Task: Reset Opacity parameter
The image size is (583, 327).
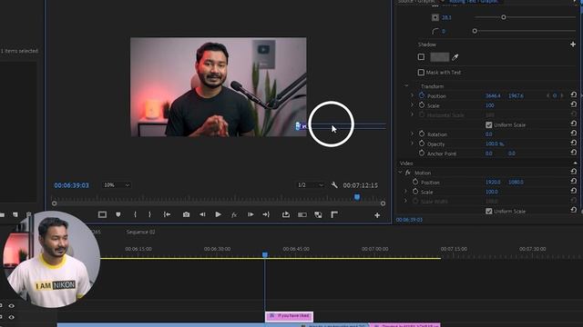Action: point(573,144)
